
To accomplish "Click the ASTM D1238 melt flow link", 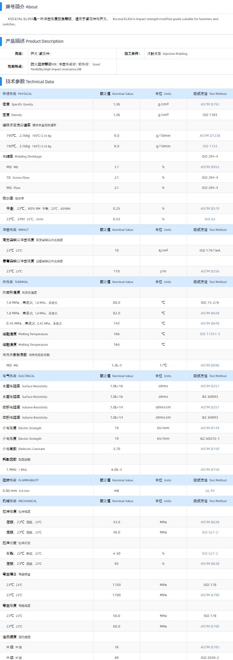I will [210, 136].
